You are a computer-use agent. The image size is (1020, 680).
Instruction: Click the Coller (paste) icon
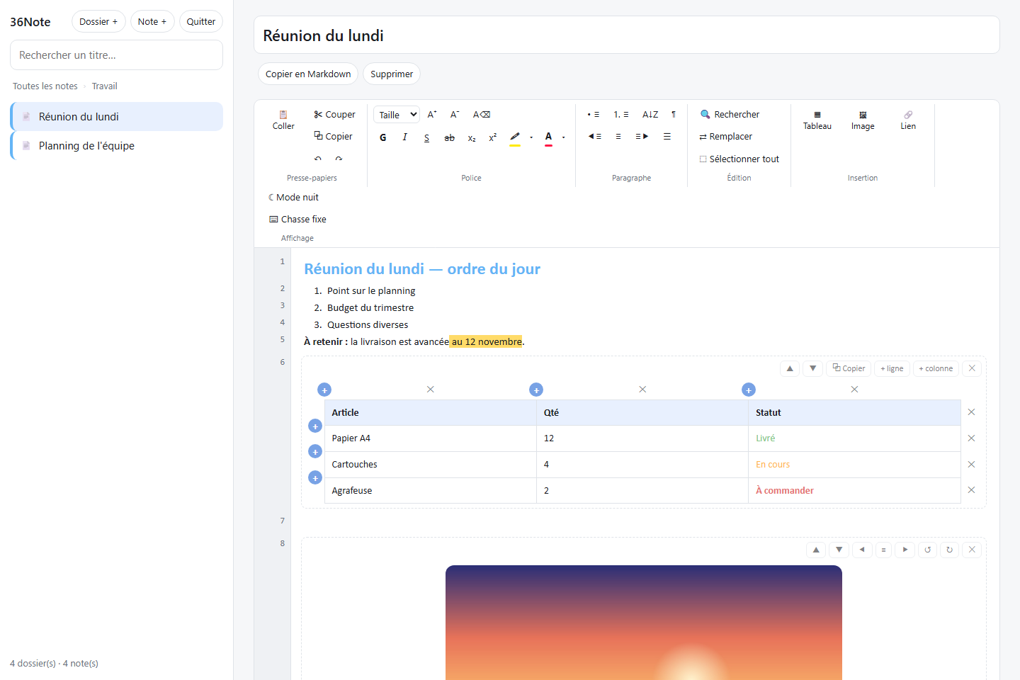(x=283, y=120)
